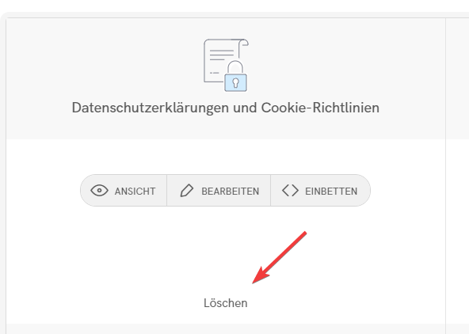Click the text lines on the document icon
Viewport: 469px width, 334px height.
click(222, 55)
